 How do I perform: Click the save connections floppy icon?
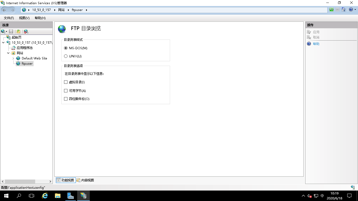point(11,31)
